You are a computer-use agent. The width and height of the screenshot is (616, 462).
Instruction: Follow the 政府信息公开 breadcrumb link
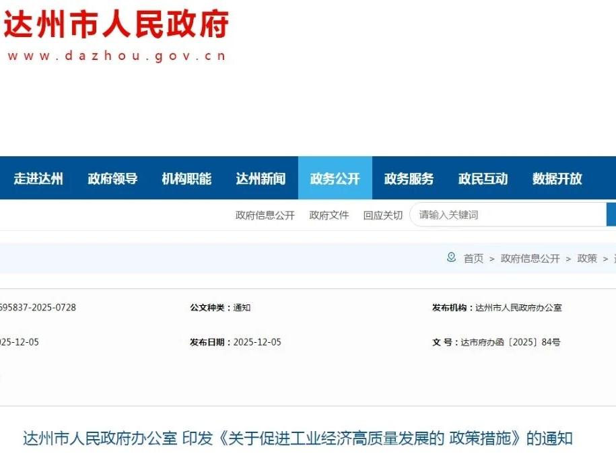(x=530, y=259)
